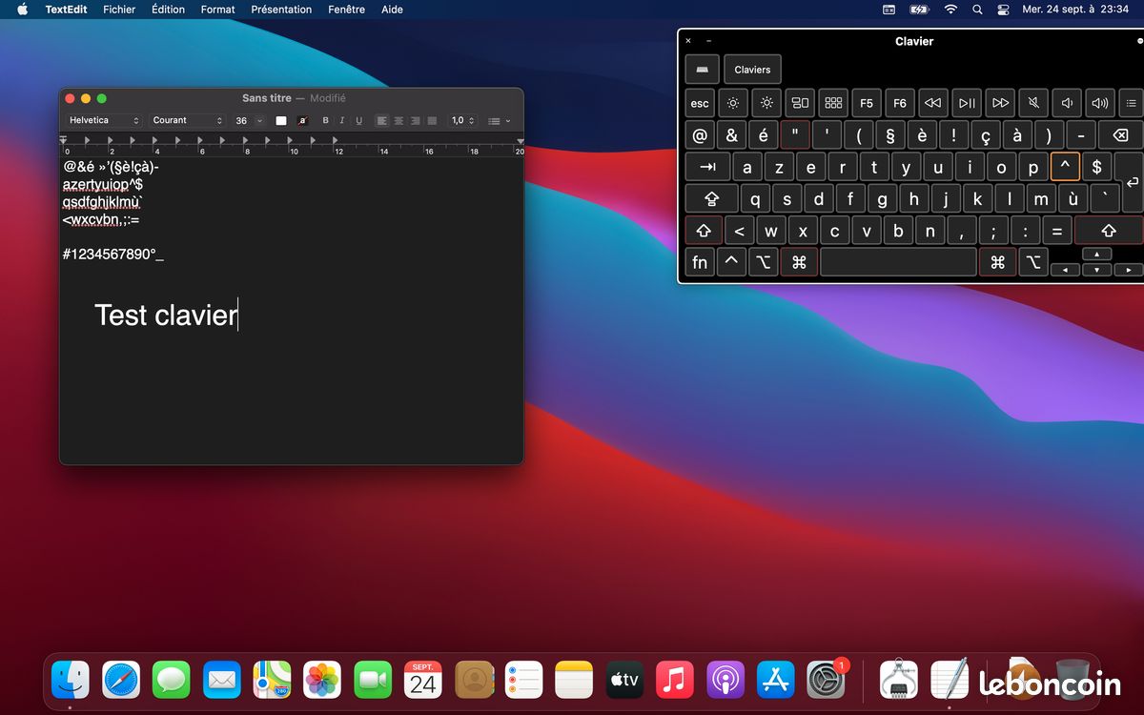Open the white text color swatch
Viewport: 1144px width, 715px height.
pyautogui.click(x=281, y=121)
